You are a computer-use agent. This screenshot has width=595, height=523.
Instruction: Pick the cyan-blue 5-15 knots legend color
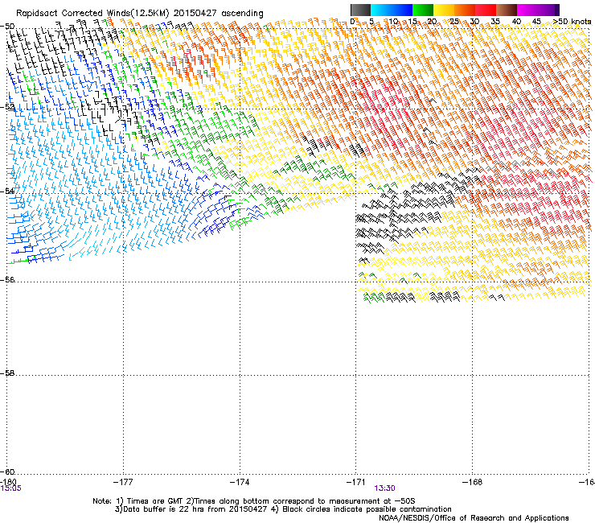[392, 10]
